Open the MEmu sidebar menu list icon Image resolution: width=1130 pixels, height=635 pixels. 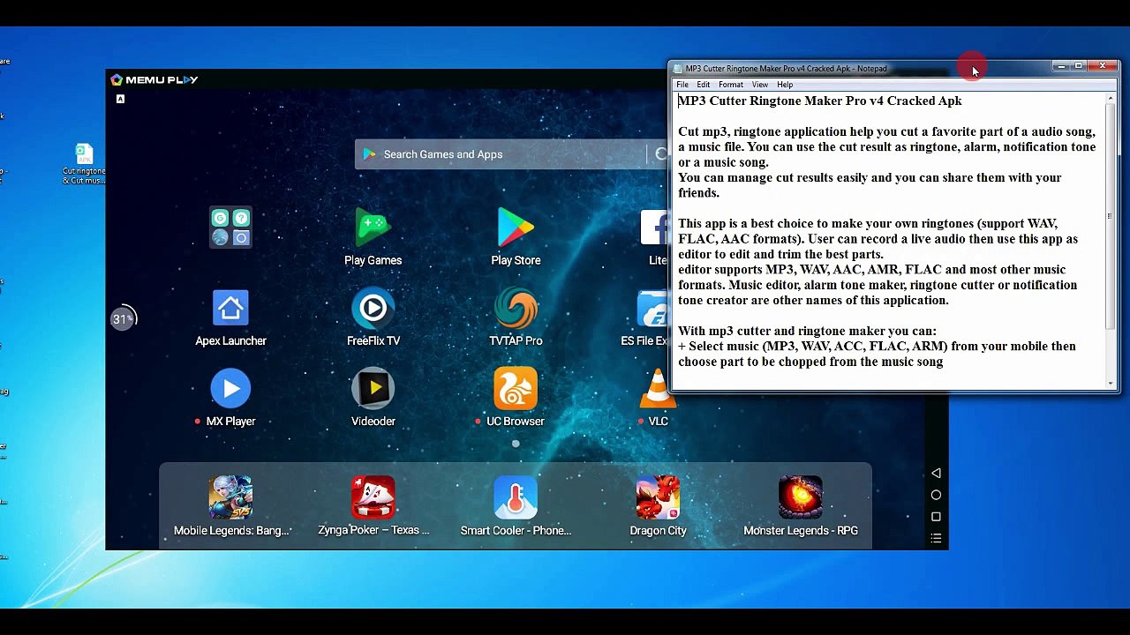936,538
